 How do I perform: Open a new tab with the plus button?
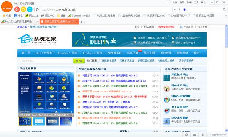pyautogui.click(x=82, y=22)
